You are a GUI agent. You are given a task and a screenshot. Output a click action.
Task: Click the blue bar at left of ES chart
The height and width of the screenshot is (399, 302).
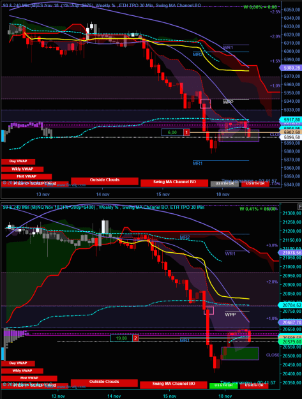(x=3, y=136)
